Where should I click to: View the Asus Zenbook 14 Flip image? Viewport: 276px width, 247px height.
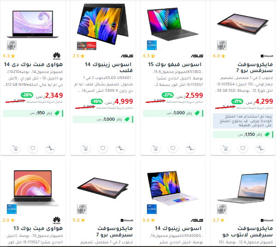103,24
